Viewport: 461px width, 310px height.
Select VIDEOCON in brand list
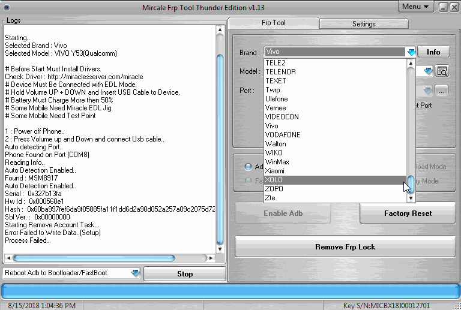(335, 117)
